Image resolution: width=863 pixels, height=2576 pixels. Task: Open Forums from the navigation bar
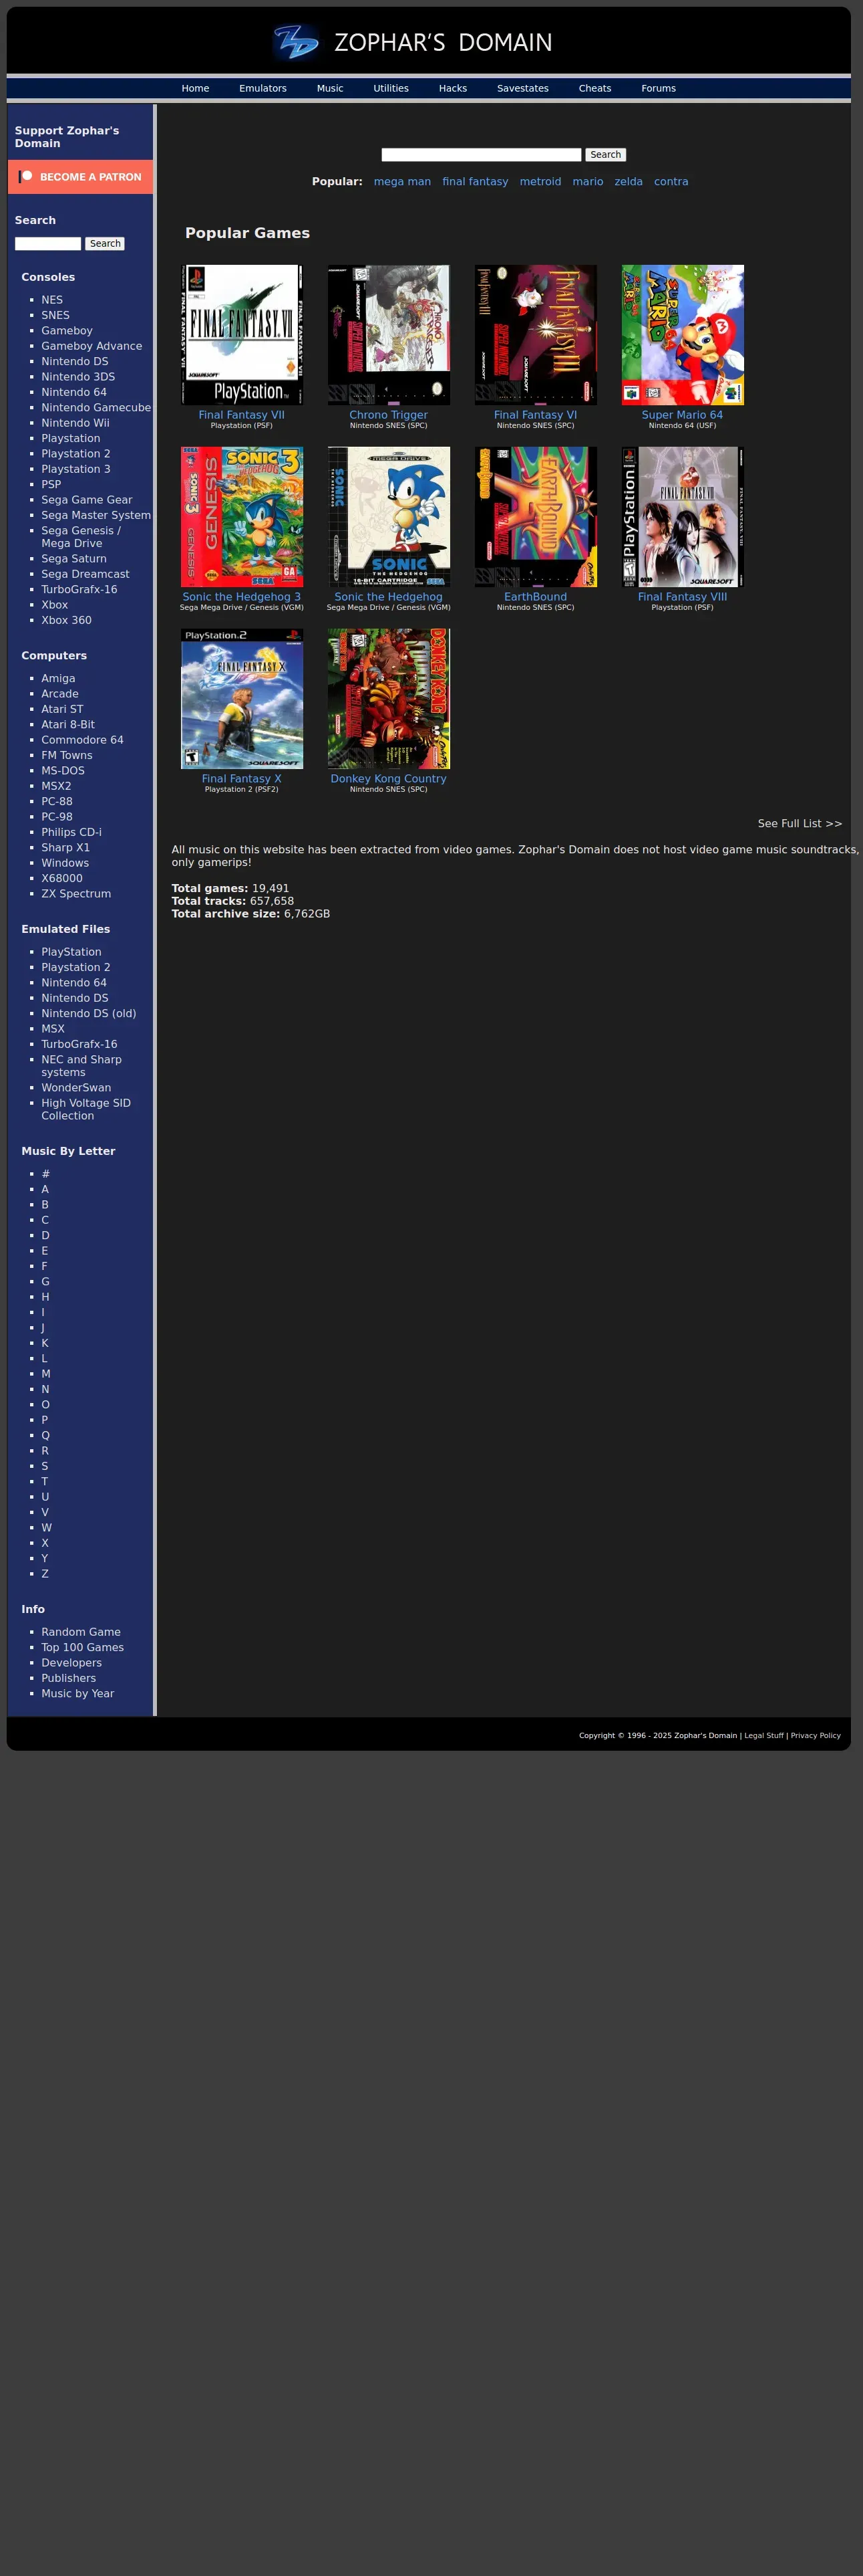point(658,89)
